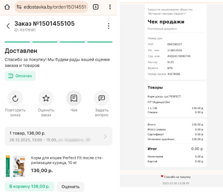Image resolution: width=223 pixels, height=192 pixels.
Task: Click the В корзину 136,00 р. button
Action: point(29,186)
